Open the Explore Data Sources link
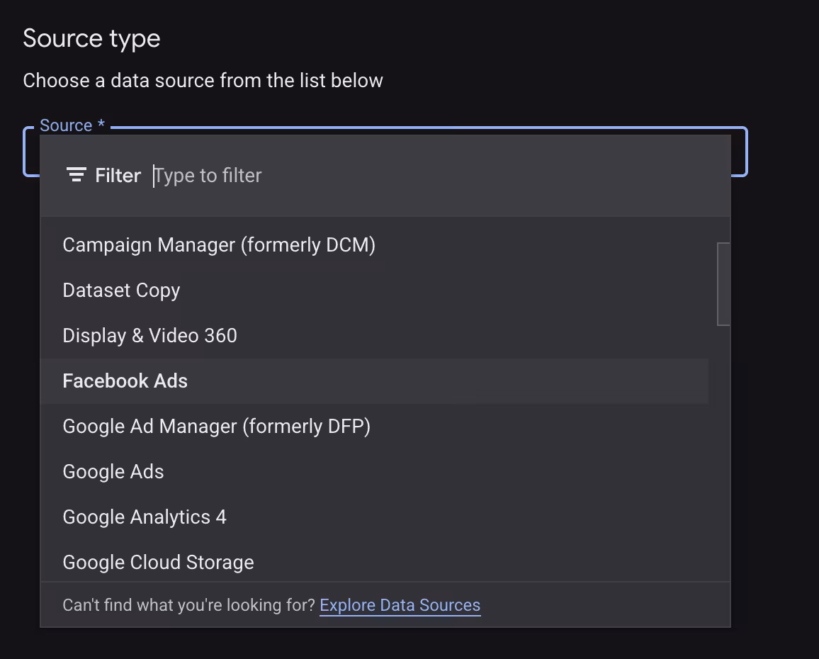The height and width of the screenshot is (659, 819). [400, 605]
